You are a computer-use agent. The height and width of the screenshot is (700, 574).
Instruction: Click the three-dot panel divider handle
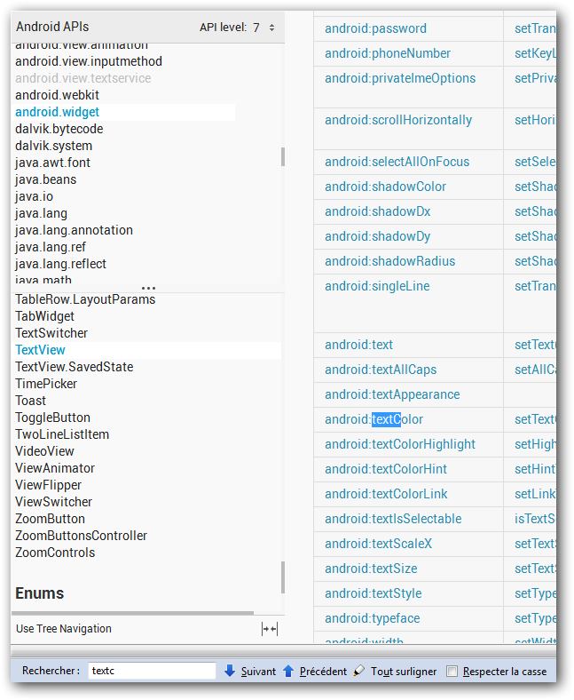pos(148,289)
